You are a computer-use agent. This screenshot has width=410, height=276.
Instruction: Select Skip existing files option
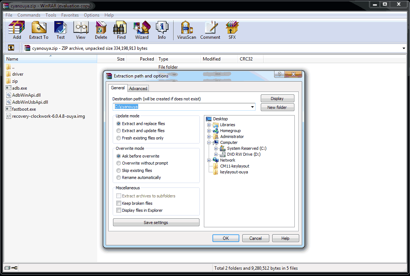coord(119,170)
